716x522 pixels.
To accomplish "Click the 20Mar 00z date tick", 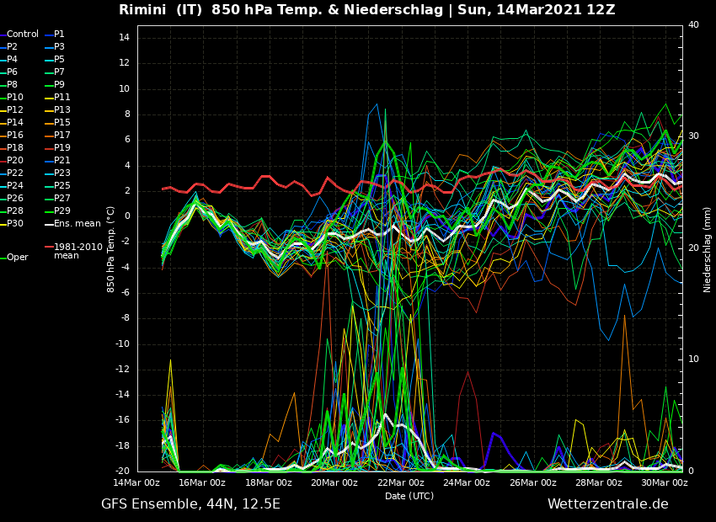I will click(x=334, y=482).
